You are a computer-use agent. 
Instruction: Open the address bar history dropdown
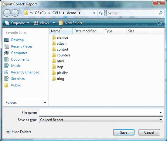tap(94, 13)
